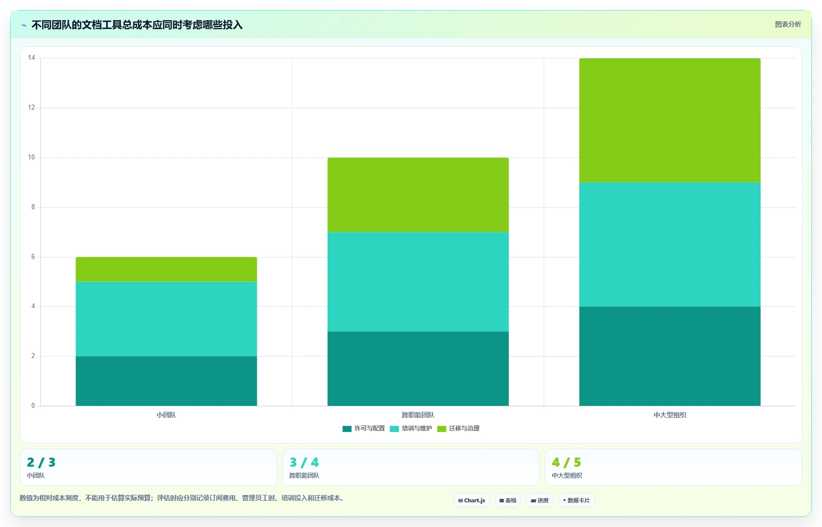Select the 进度 chip
Screen dimensions: 822x527
point(540,500)
